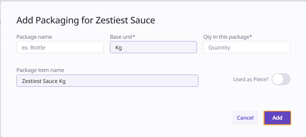This screenshot has height=137, width=306.
Task: Click empty dialog area below Package item name
Action: click(x=107, y=104)
